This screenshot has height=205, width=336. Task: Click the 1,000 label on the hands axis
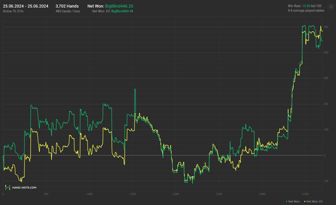click(x=89, y=194)
